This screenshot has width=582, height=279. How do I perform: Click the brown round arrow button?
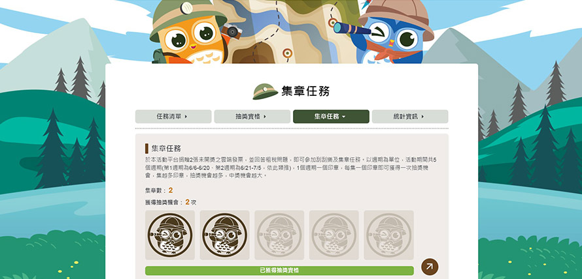tap(430, 267)
